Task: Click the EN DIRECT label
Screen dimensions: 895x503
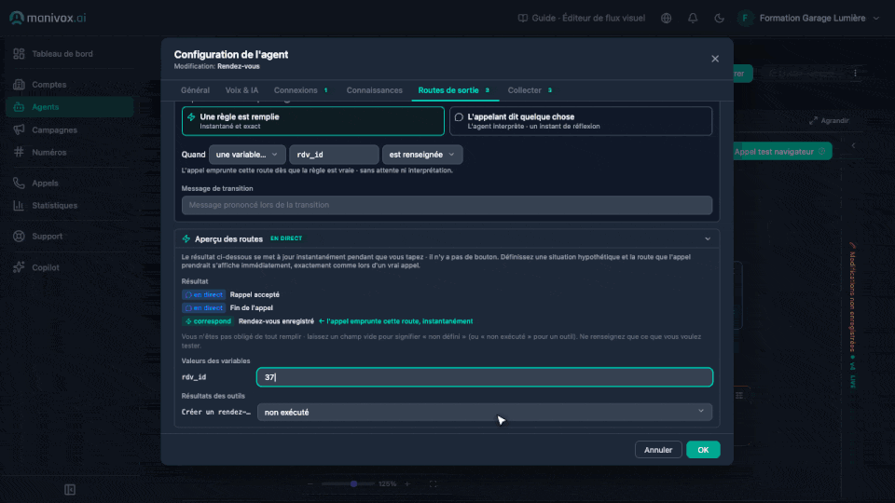Action: [x=286, y=238]
